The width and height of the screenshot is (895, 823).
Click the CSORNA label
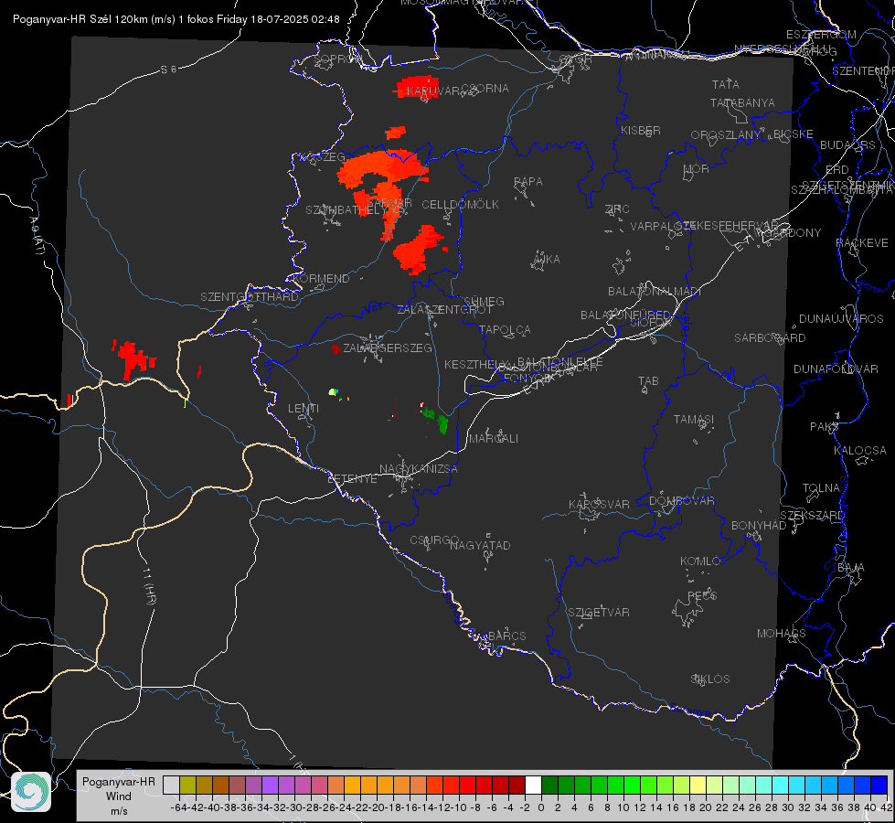click(485, 89)
